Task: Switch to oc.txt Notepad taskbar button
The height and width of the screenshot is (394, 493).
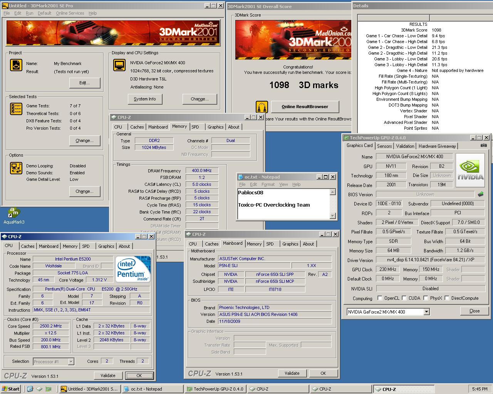Action: point(152,389)
